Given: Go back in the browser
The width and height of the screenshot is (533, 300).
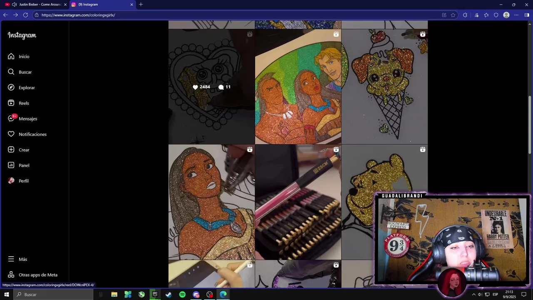Looking at the screenshot, I should 5,15.
